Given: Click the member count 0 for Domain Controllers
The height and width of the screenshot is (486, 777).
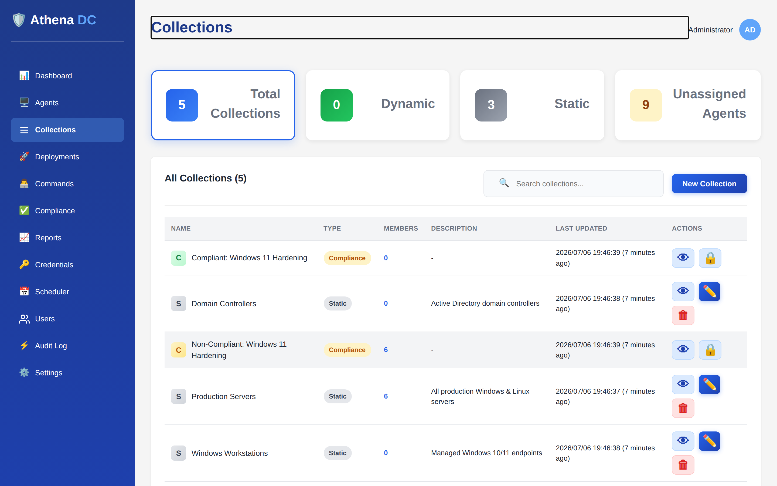Looking at the screenshot, I should click(386, 303).
